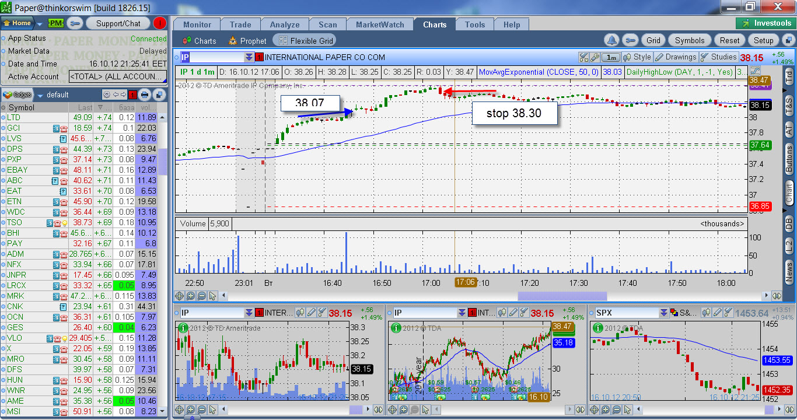Open the main chart symbol dropdown arrow

coord(249,57)
